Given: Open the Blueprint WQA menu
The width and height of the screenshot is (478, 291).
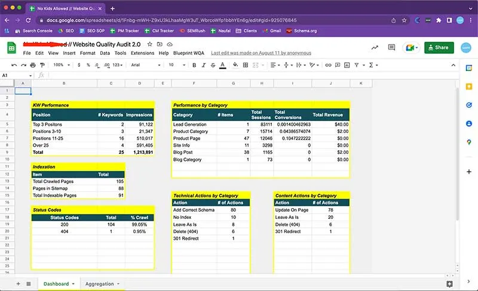Looking at the screenshot, I should (x=189, y=53).
